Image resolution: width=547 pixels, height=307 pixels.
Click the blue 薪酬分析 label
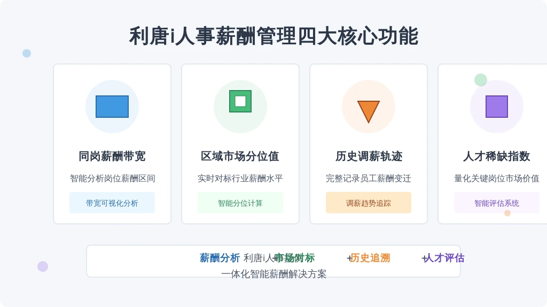coord(220,258)
